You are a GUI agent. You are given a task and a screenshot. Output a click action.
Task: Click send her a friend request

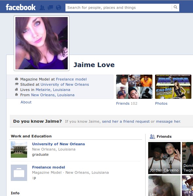point(126,121)
